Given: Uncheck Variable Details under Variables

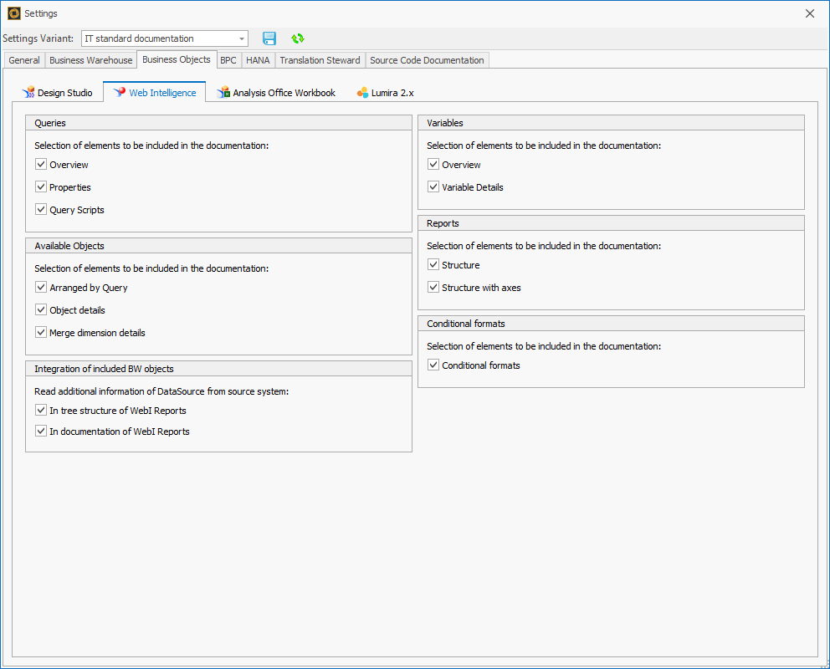Looking at the screenshot, I should (x=433, y=186).
